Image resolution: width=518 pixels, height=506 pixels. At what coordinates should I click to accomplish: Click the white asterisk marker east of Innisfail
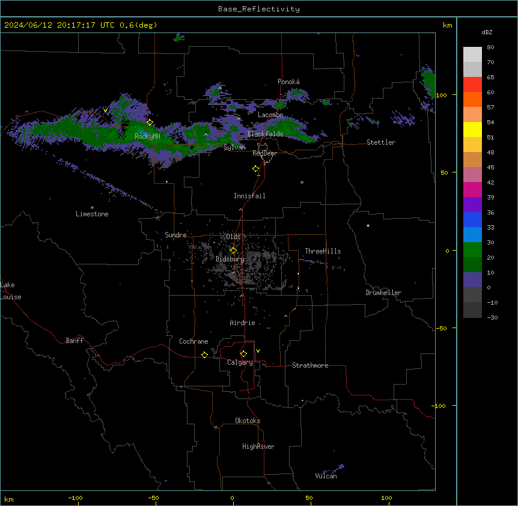302,182
